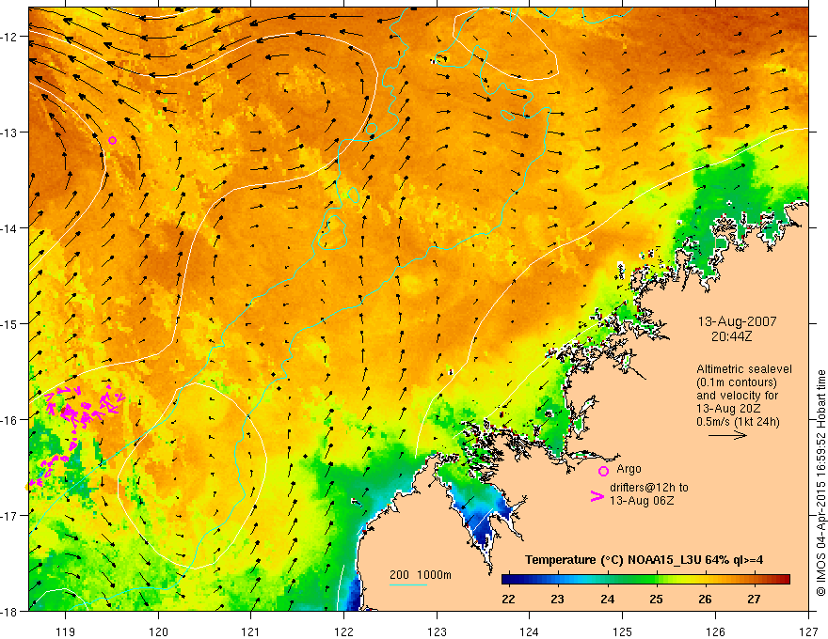The image size is (828, 639).
Task: Click the '13-Aug 20Z' velocity date text
Action: (728, 409)
